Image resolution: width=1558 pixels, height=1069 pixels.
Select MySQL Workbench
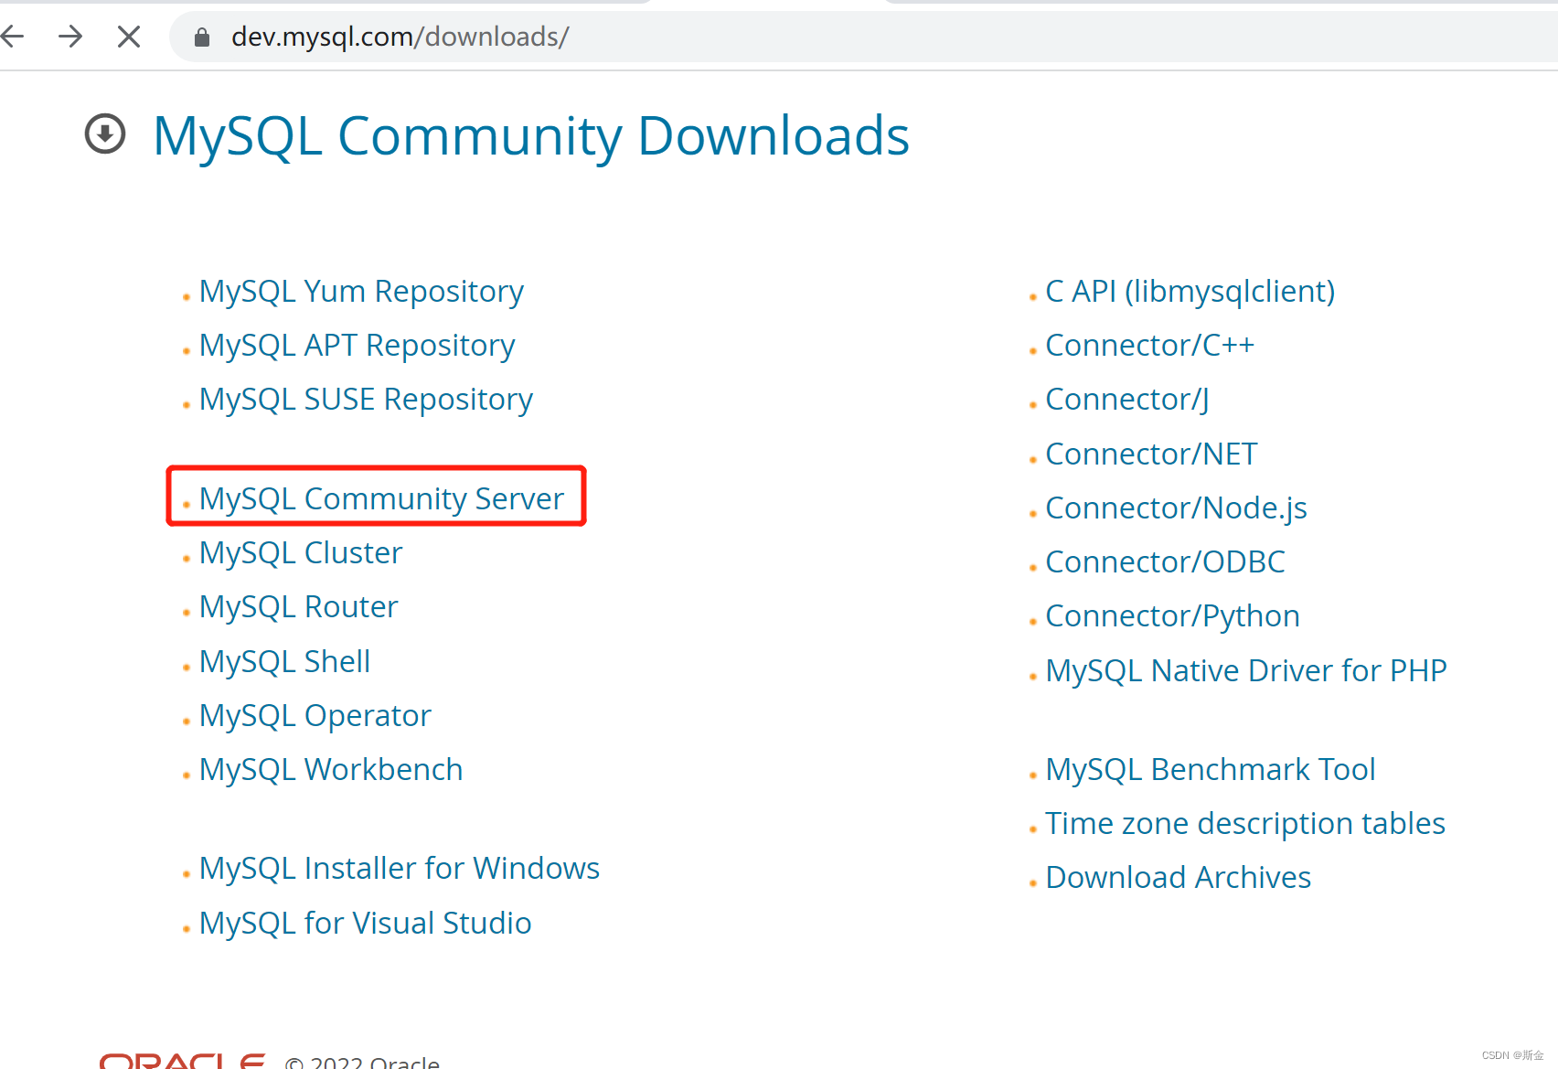pyautogui.click(x=330, y=769)
